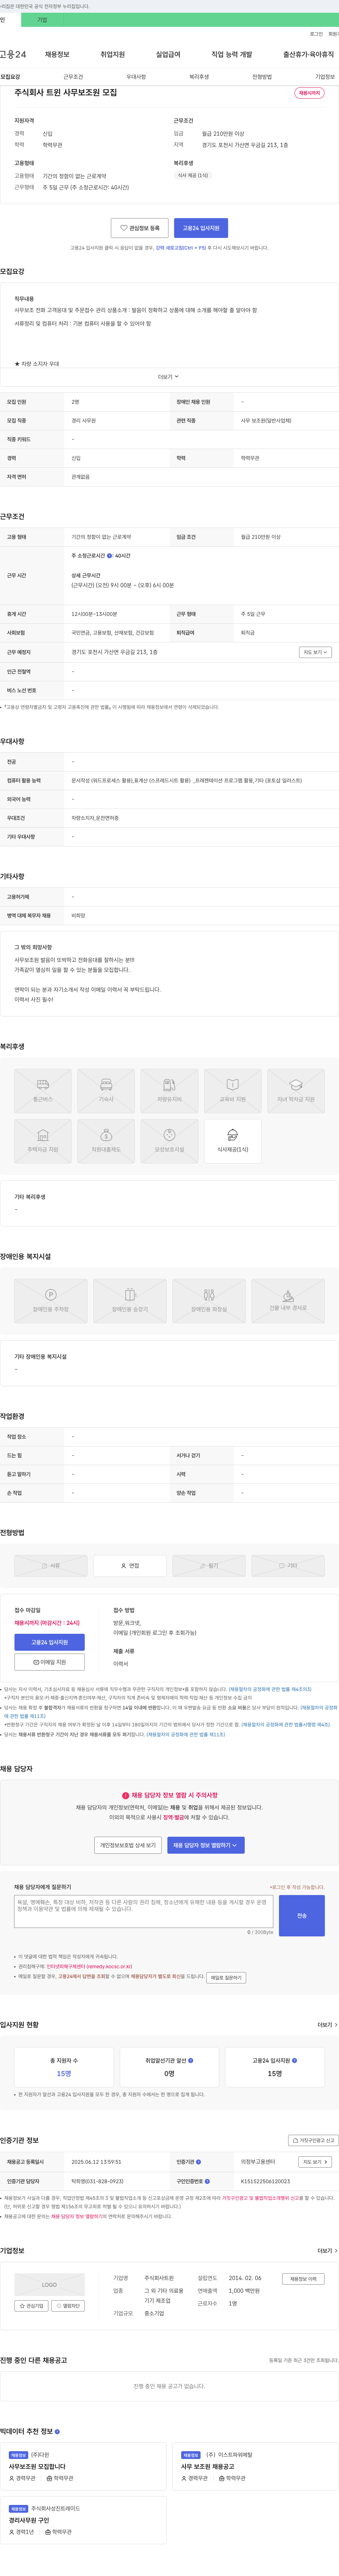Image resolution: width=339 pixels, height=2576 pixels.
Task: Open 개인정보보호법 상세 보기
Action: click(128, 1845)
